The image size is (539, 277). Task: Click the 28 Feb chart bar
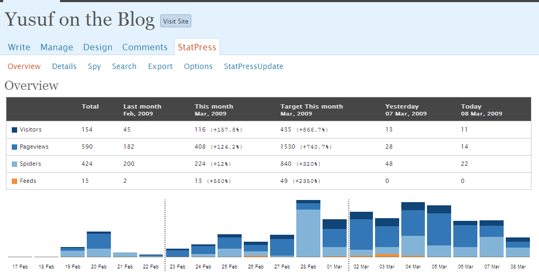pyautogui.click(x=308, y=228)
